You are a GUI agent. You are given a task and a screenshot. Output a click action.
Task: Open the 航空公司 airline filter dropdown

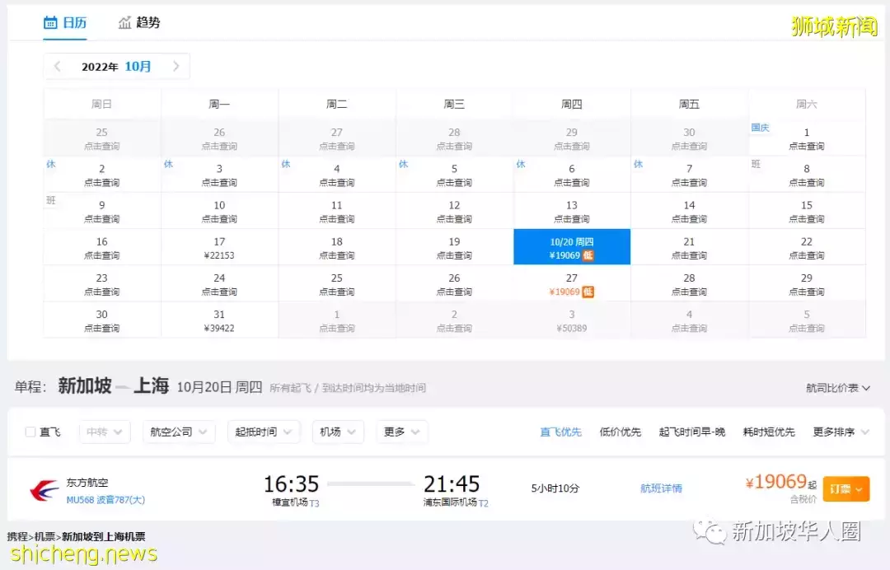pyautogui.click(x=178, y=431)
